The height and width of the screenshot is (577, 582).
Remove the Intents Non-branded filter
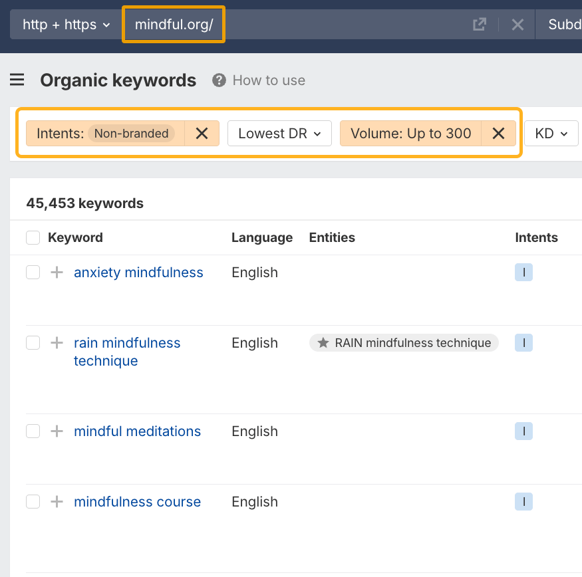pyautogui.click(x=202, y=133)
